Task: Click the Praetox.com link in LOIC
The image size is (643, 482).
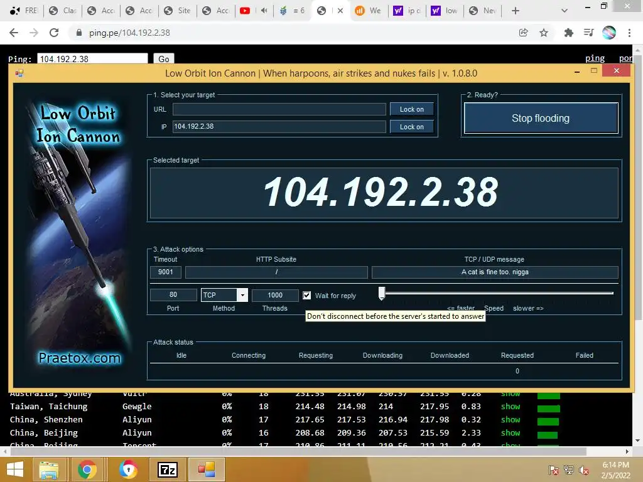Action: coord(80,358)
